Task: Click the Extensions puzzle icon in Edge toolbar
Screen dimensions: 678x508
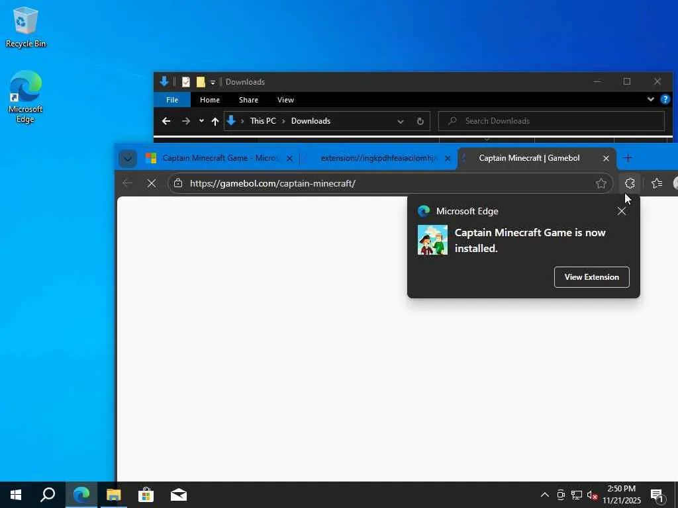Action: click(630, 183)
